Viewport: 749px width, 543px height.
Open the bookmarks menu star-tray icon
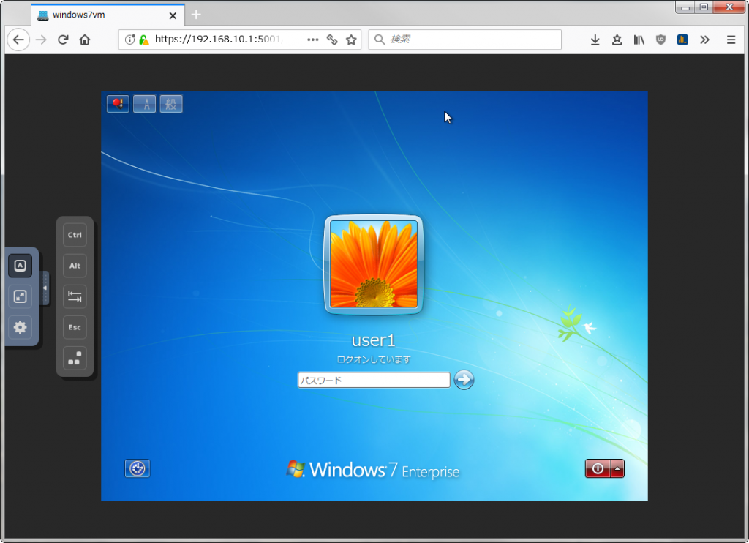pos(617,40)
